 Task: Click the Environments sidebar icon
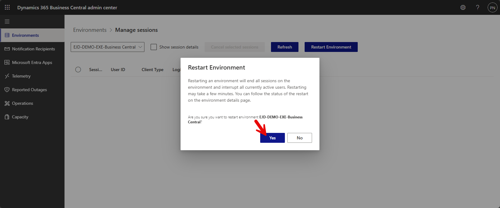point(7,35)
